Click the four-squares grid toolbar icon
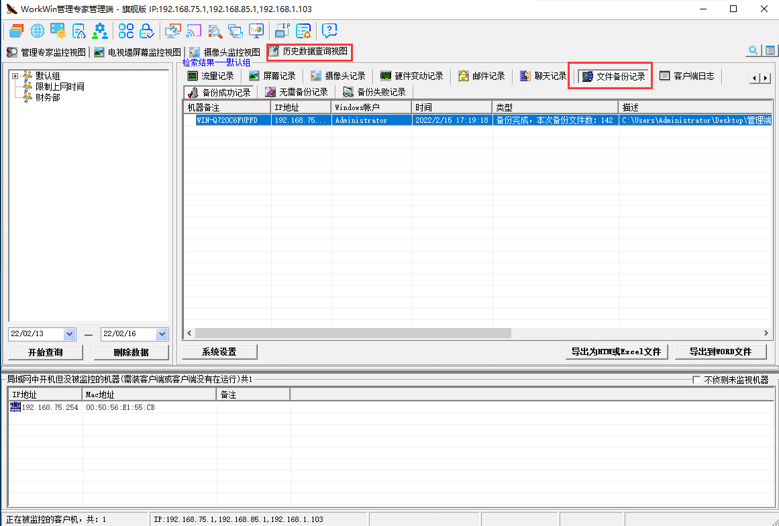Screen dimensions: 779x526 tap(125, 31)
